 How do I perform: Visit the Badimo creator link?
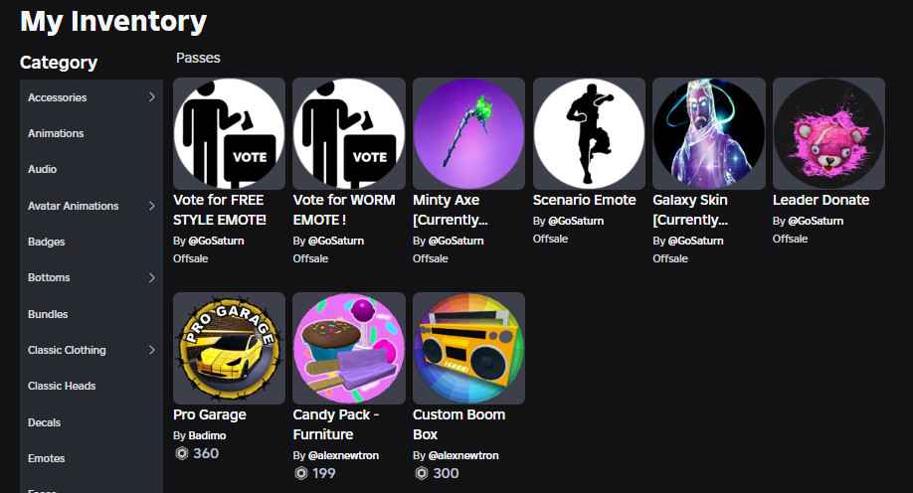(x=207, y=435)
